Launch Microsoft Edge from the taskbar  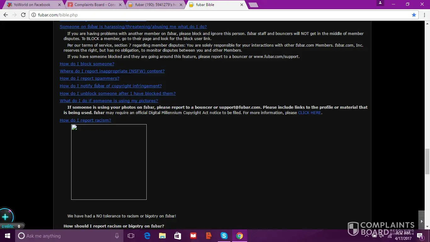tap(147, 236)
